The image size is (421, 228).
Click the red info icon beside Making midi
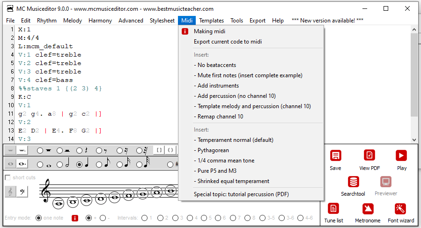click(185, 31)
